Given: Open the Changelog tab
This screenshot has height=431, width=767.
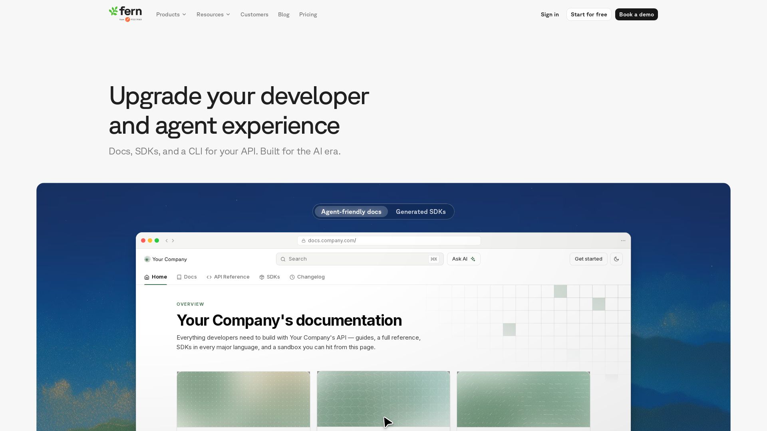Looking at the screenshot, I should tap(307, 277).
